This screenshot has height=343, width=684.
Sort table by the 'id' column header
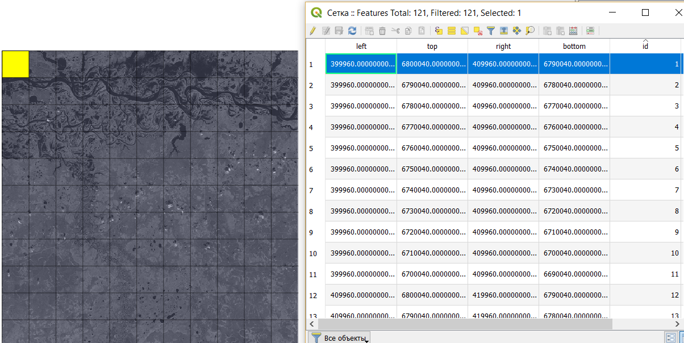[x=645, y=46]
